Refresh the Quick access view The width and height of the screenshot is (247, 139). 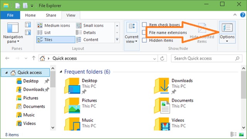162,58
